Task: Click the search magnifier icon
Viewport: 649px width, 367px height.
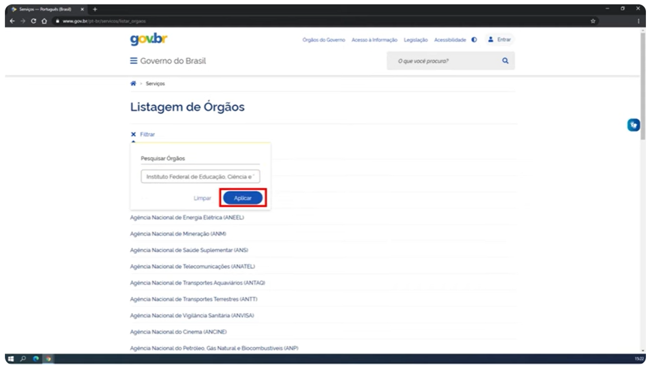Action: click(x=505, y=61)
